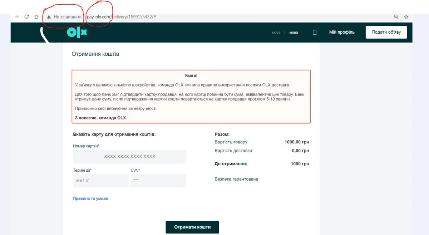This screenshot has height=235, width=429.
Task: Click the browser forward arrow
Action: (16, 17)
